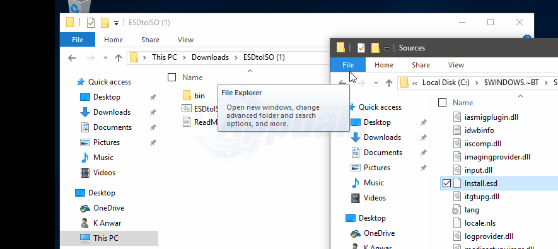The width and height of the screenshot is (558, 249).
Task: Open Quick Access Toolbar dropdown in Sources window
Action: (x=387, y=49)
